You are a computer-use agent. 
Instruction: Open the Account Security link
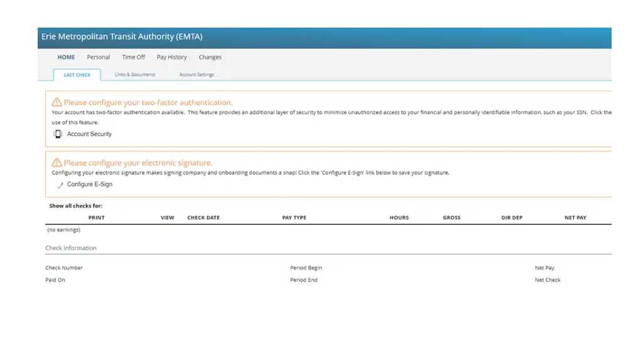coord(89,134)
